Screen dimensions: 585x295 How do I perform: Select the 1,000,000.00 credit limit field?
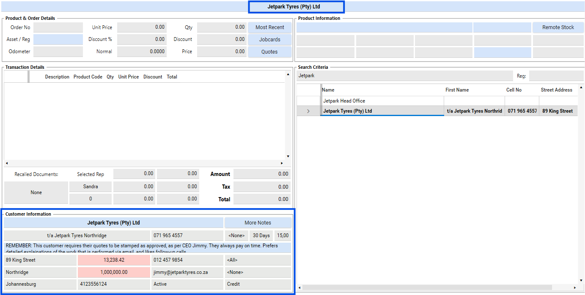[114, 272]
